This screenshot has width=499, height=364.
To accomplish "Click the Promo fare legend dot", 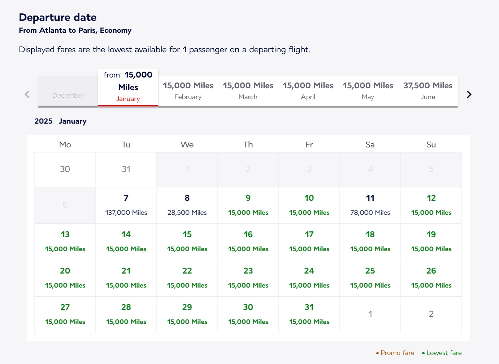I will [377, 353].
